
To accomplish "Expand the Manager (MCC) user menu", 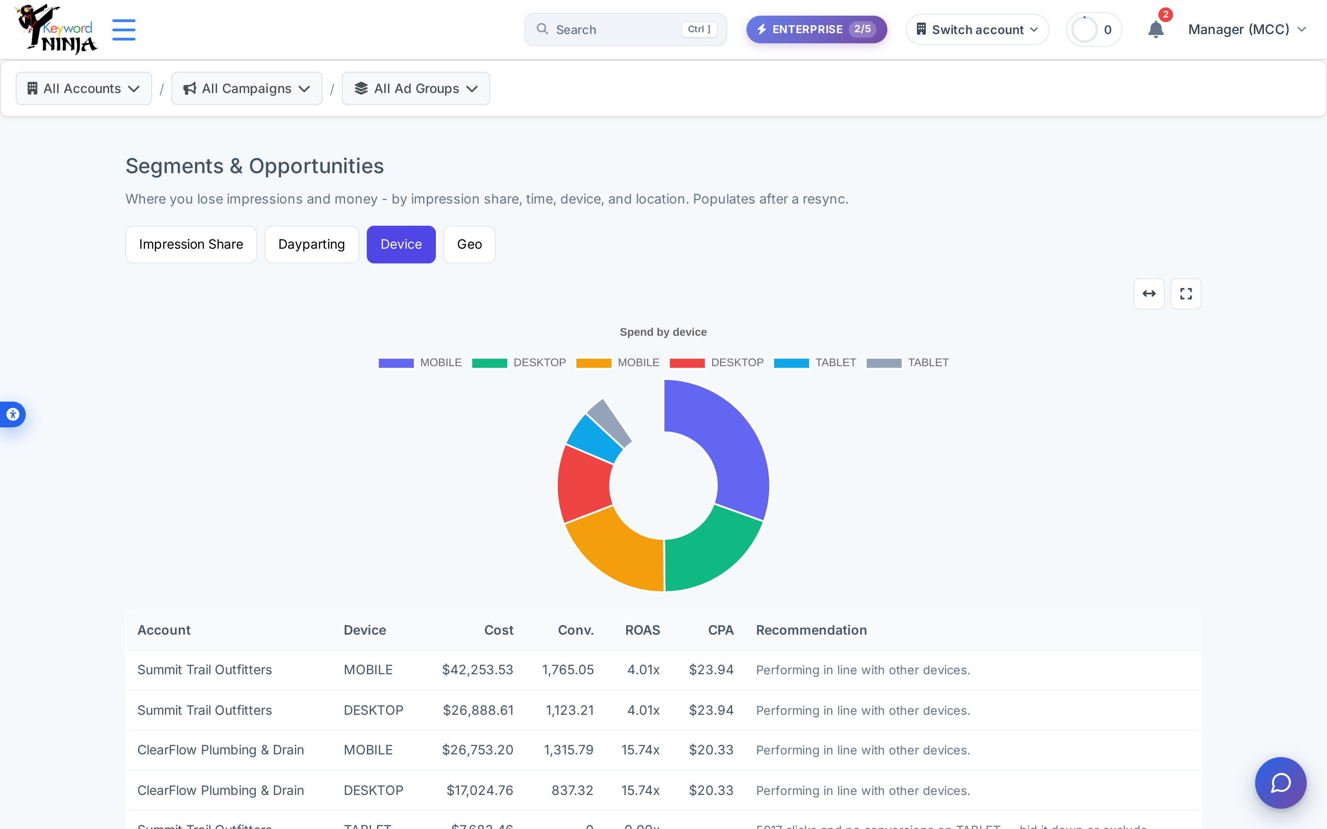I will click(1247, 29).
